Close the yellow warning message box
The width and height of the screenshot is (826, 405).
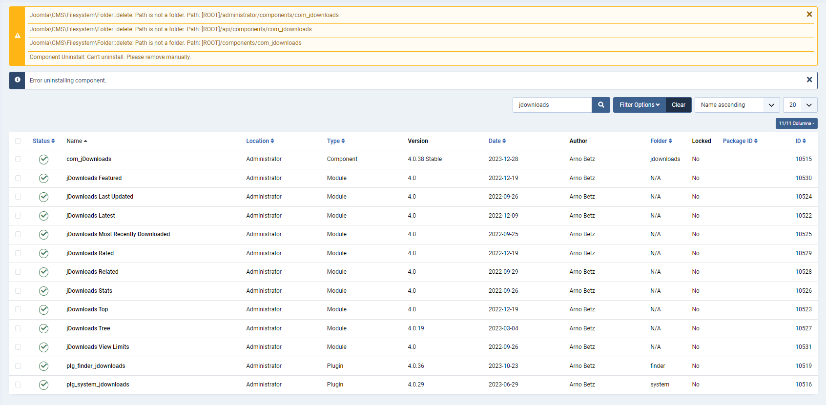coord(809,15)
